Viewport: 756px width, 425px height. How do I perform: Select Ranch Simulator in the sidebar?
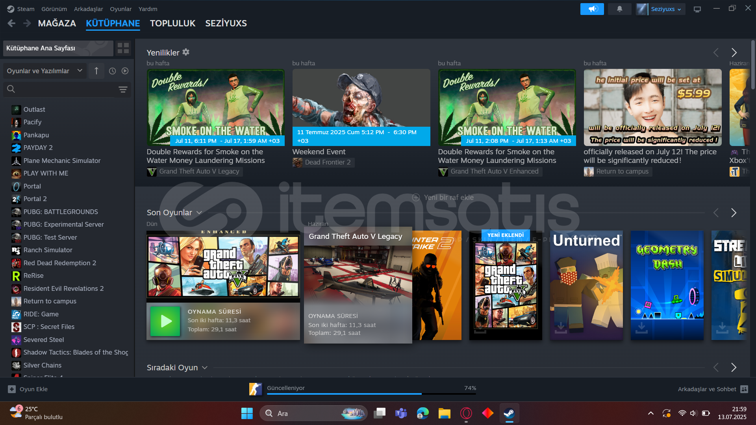(48, 250)
